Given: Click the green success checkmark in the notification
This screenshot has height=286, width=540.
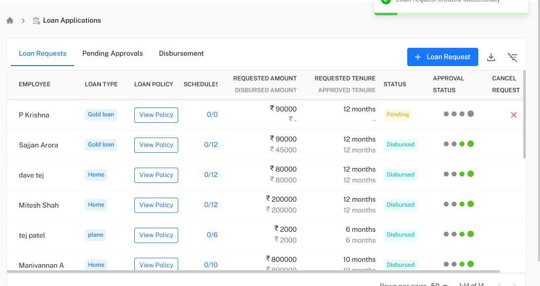Looking at the screenshot, I should (386, 1).
